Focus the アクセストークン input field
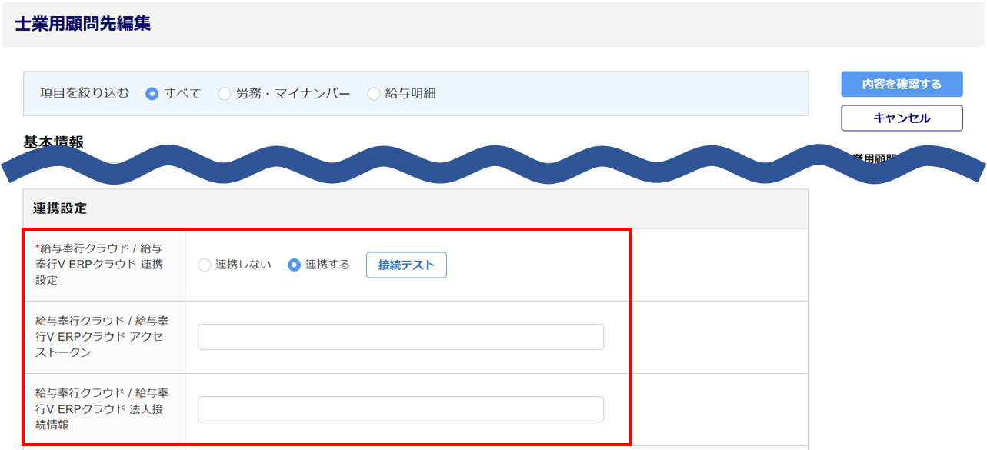This screenshot has height=450, width=987. tap(401, 337)
